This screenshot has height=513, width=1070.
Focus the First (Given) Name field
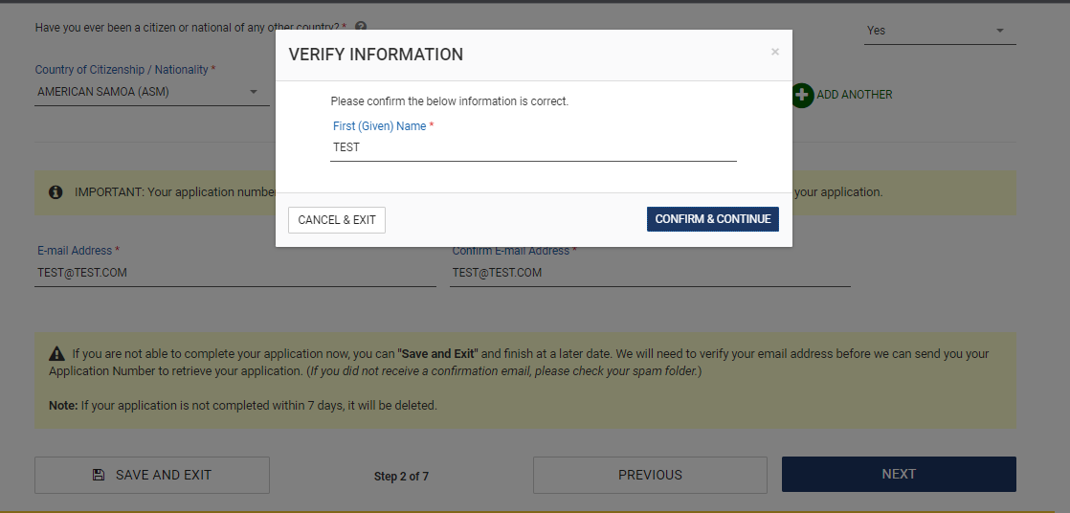click(532, 147)
